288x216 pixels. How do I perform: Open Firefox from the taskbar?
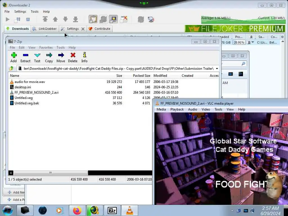77,210
